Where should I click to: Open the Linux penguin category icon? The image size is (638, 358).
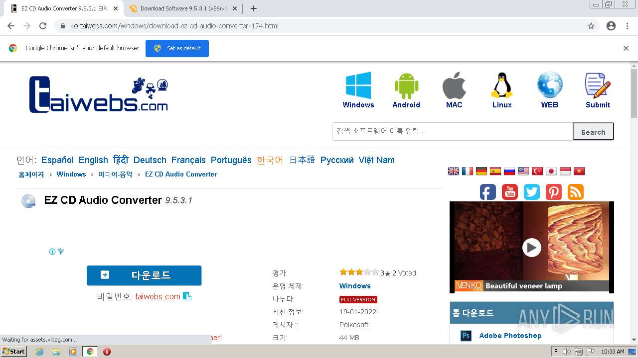pos(502,86)
